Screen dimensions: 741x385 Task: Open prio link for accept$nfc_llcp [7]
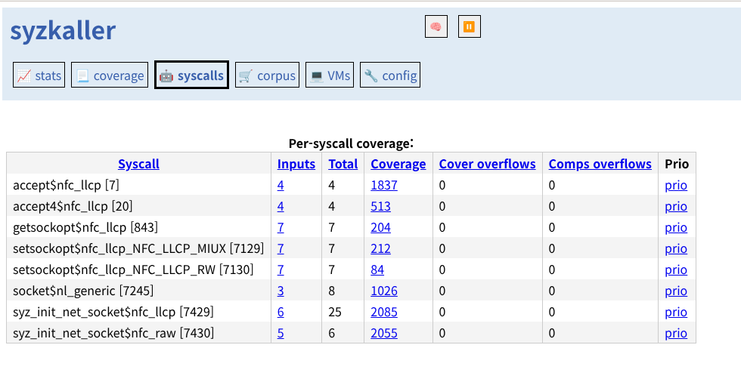pyautogui.click(x=676, y=185)
